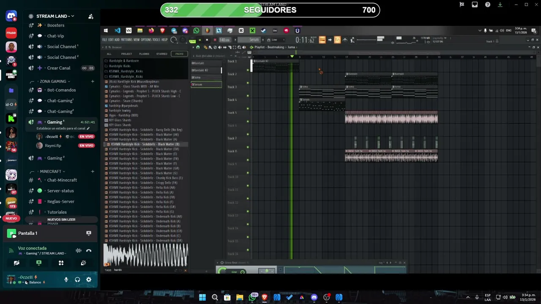The width and height of the screenshot is (541, 304).
Task: Open Discord direct messages home icon
Action: [11, 16]
